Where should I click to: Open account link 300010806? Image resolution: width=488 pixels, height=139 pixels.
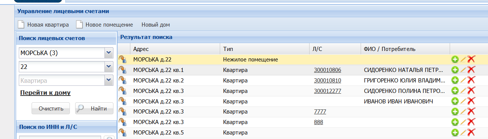pyautogui.click(x=328, y=70)
